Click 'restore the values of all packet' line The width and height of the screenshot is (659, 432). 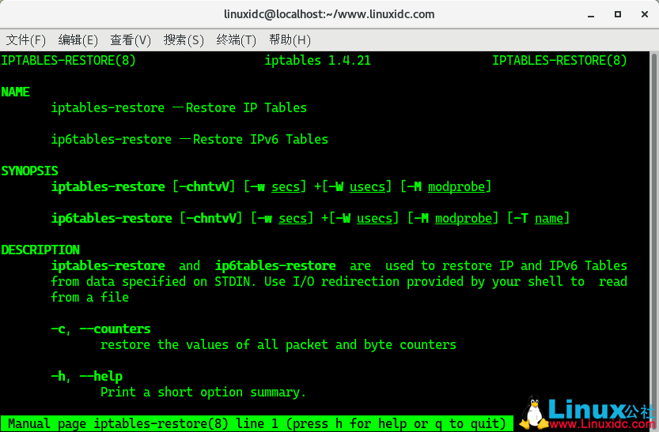[278, 345]
